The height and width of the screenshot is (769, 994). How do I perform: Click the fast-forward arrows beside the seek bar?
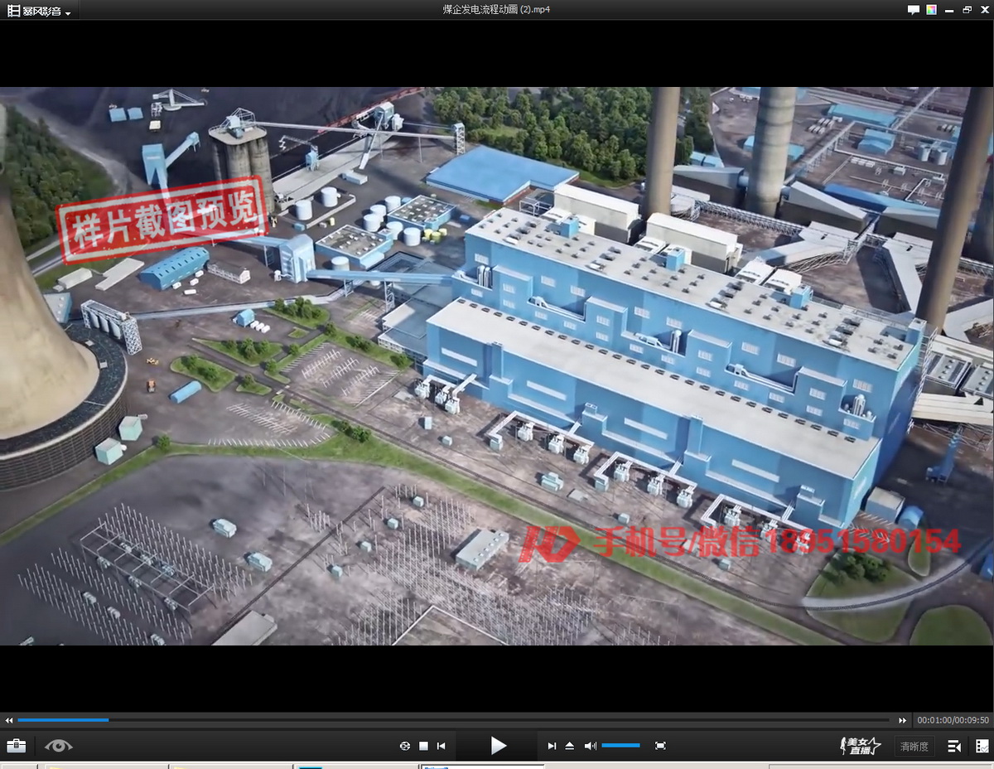tap(903, 720)
